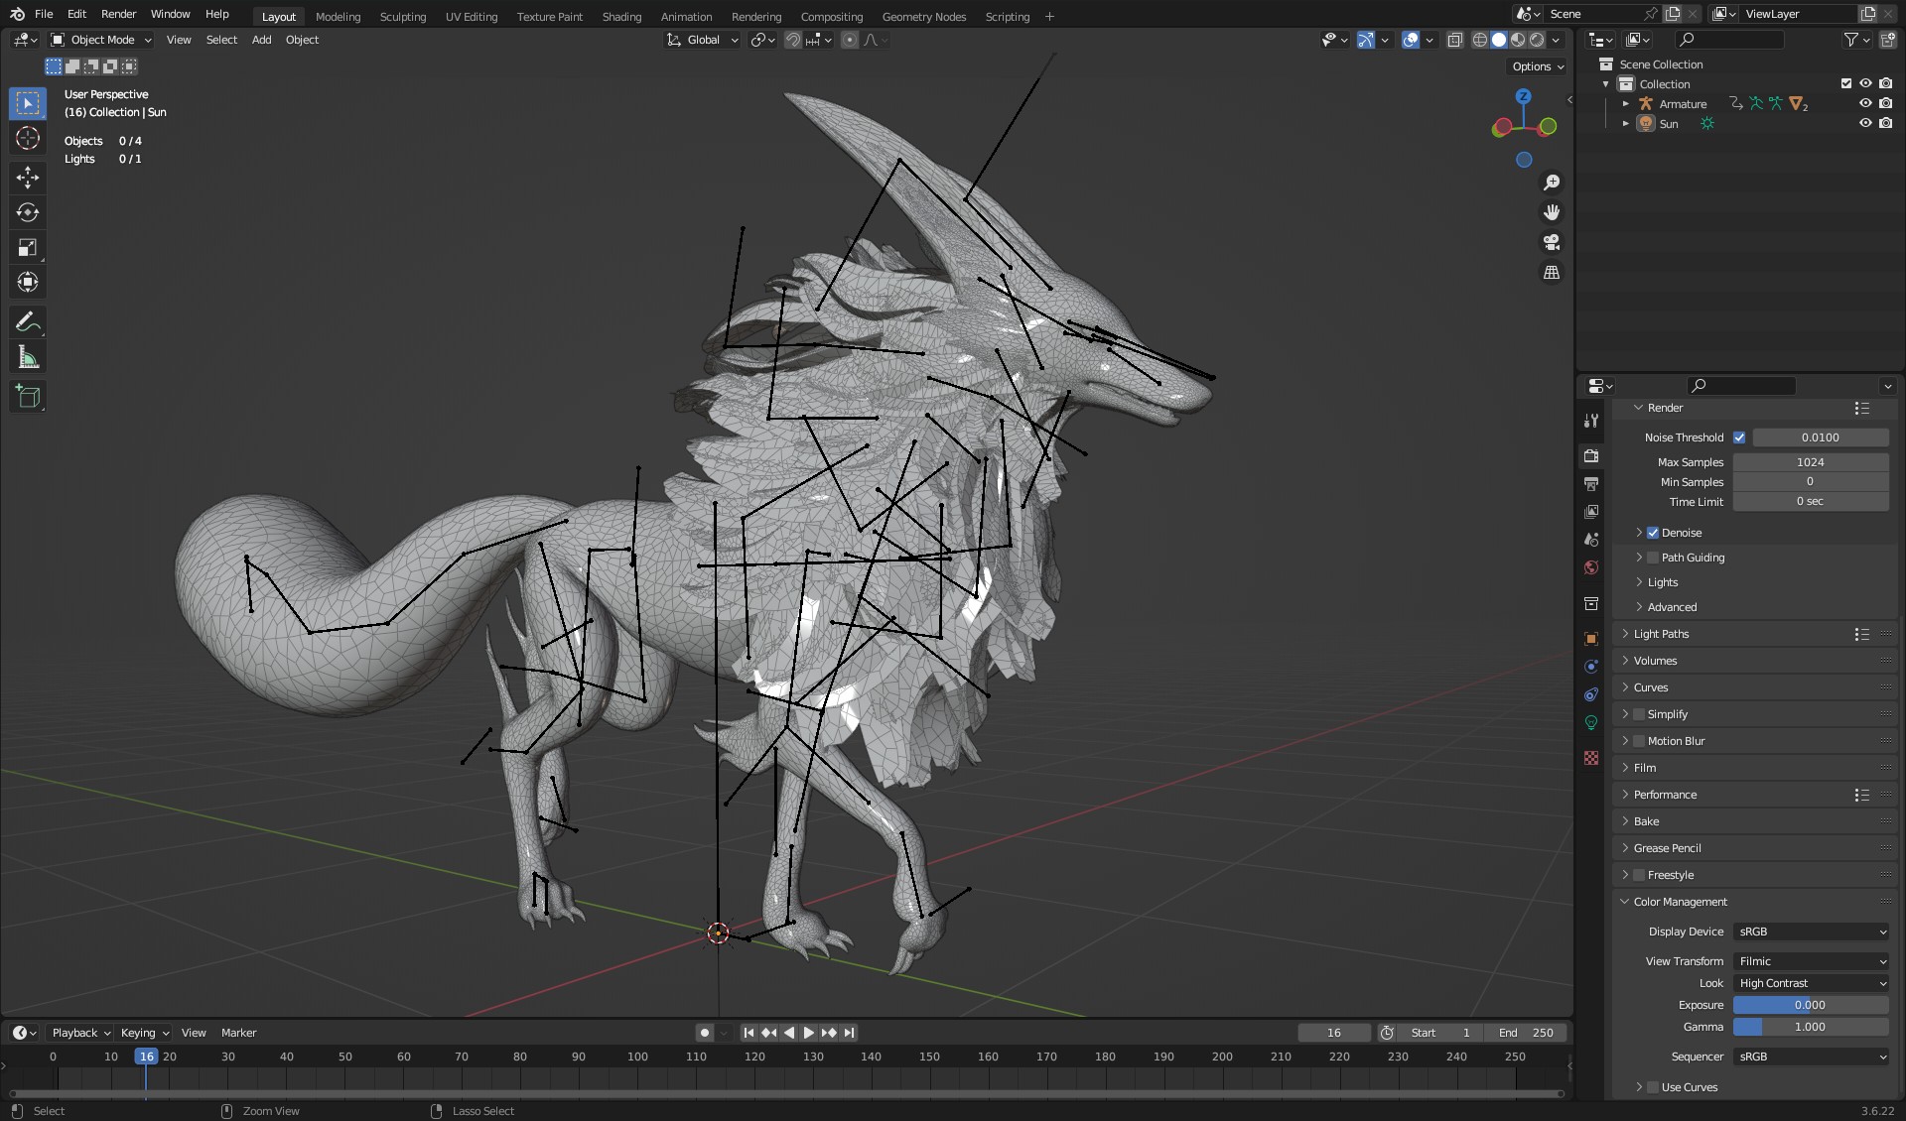Click the Options button

point(1537,66)
